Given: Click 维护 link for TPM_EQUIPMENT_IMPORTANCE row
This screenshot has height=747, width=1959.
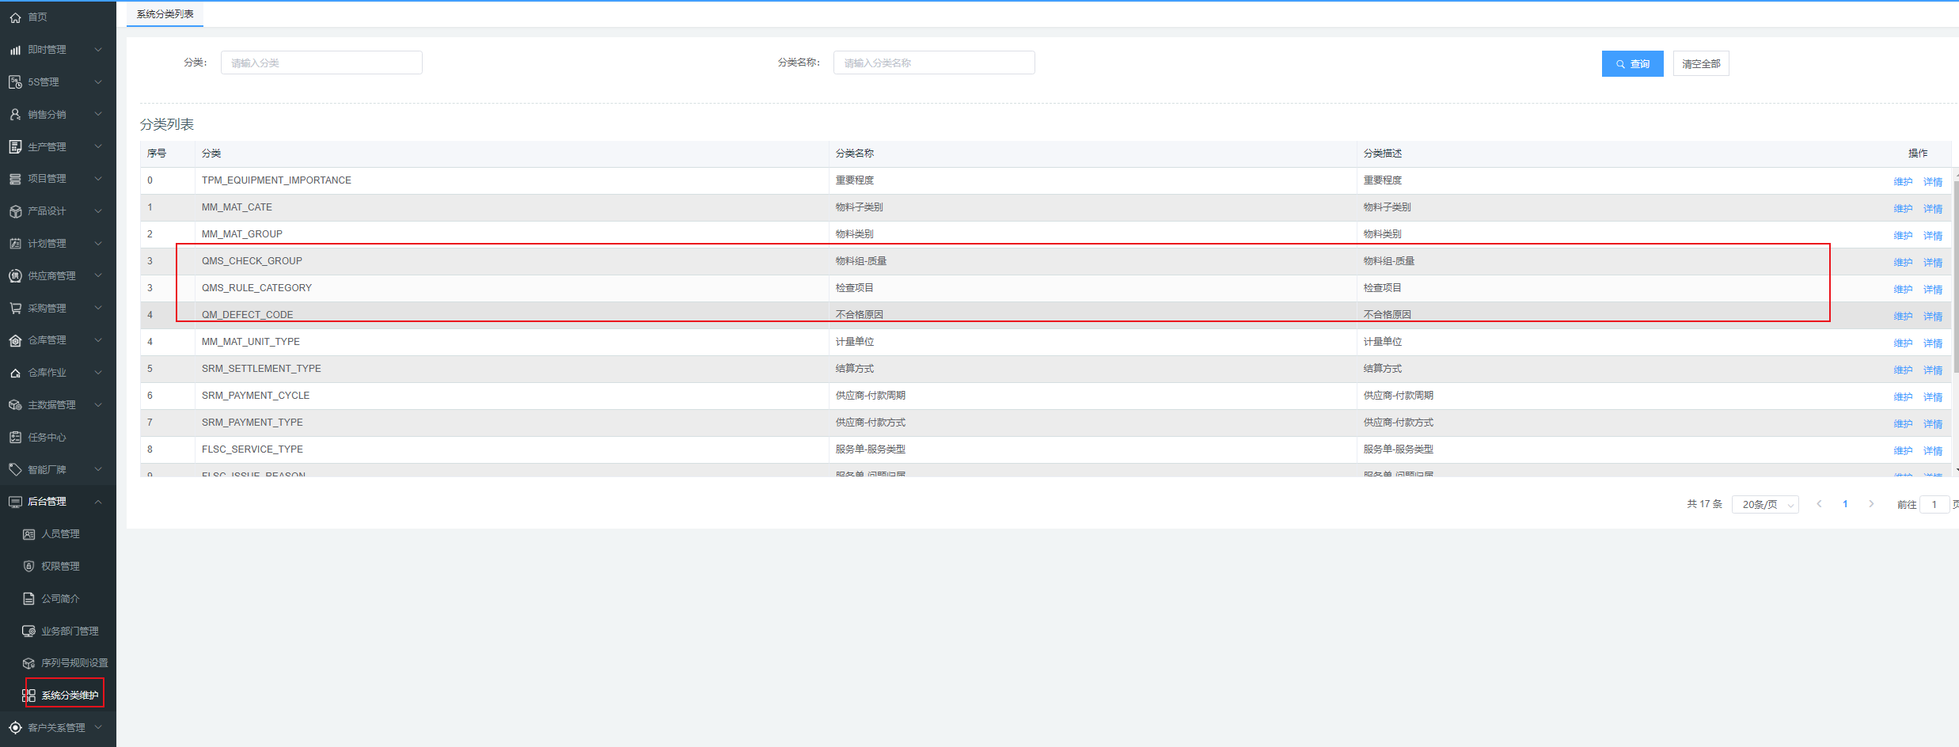Looking at the screenshot, I should point(1903,182).
